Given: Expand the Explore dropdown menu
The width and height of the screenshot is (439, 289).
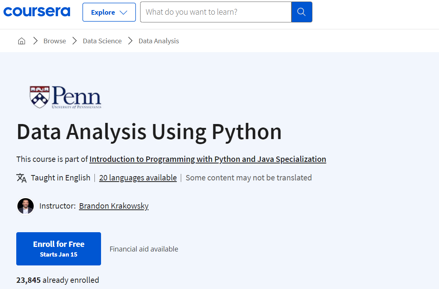Looking at the screenshot, I should [x=109, y=12].
